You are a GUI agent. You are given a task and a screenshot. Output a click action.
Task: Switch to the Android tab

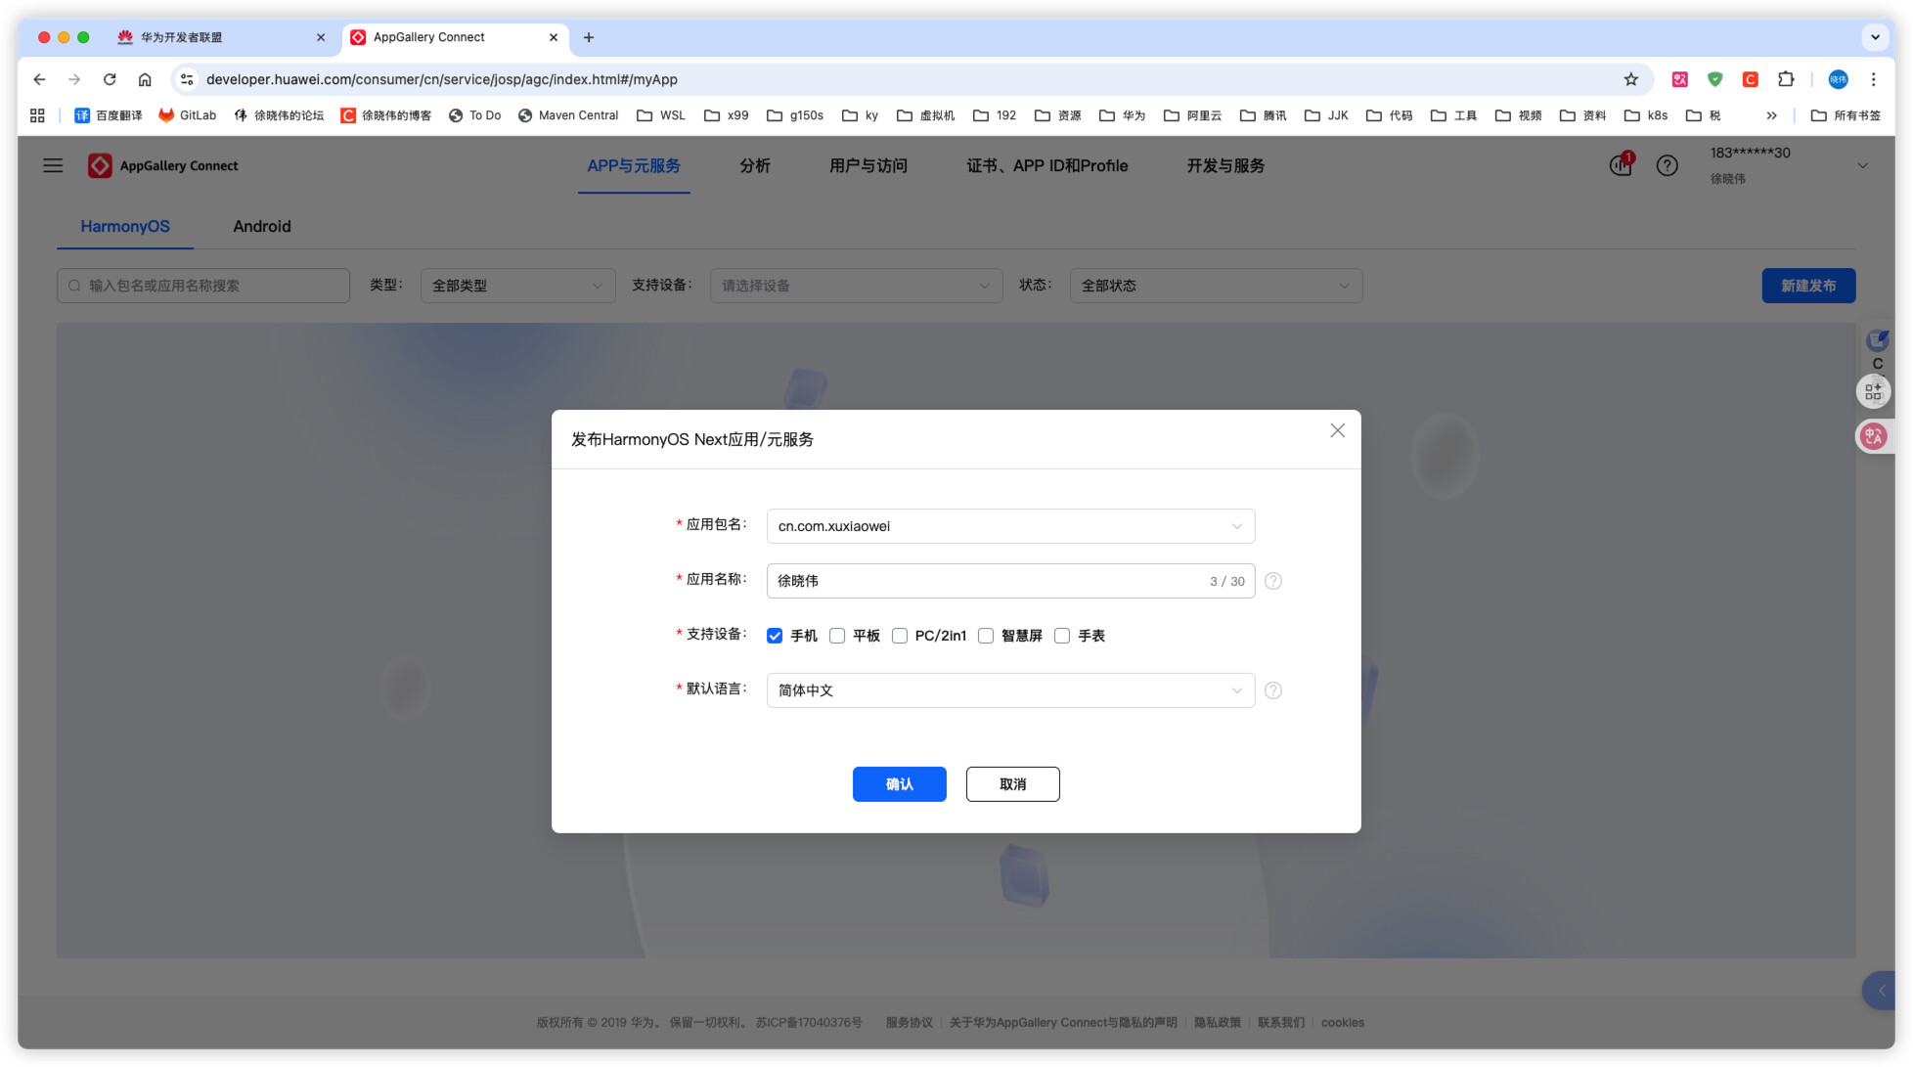tap(261, 226)
